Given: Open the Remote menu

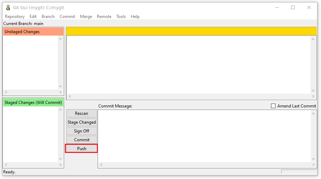Looking at the screenshot, I should point(104,17).
